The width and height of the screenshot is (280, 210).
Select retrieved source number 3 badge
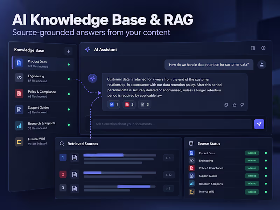point(63,188)
